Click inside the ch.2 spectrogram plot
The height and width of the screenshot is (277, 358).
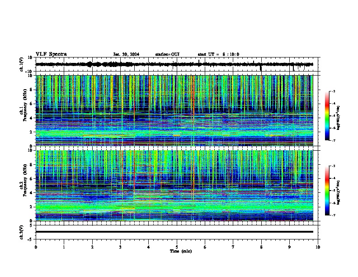174,186
